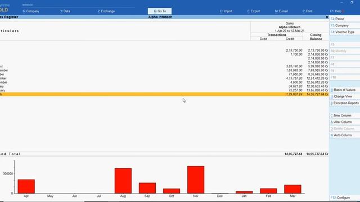Open the K: Company menu
This screenshot has width=360, height=202.
click(x=31, y=11)
